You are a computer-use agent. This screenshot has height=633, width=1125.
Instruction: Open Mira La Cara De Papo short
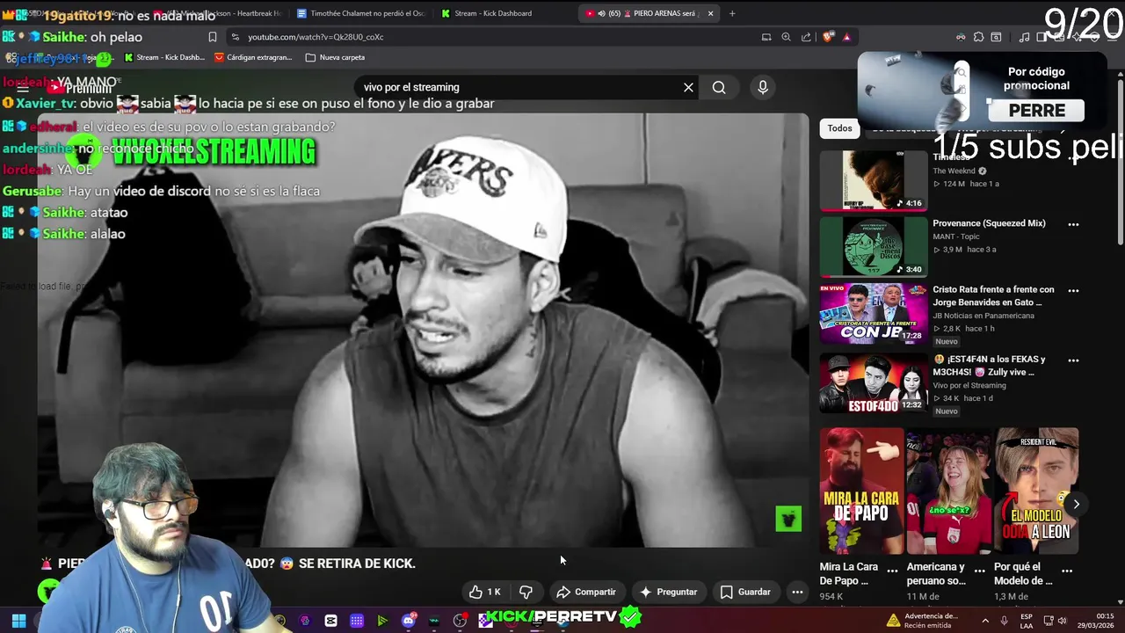click(x=861, y=491)
